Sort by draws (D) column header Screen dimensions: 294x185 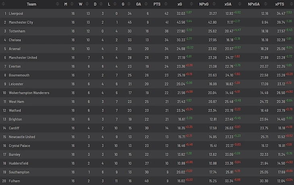click(x=95, y=4)
